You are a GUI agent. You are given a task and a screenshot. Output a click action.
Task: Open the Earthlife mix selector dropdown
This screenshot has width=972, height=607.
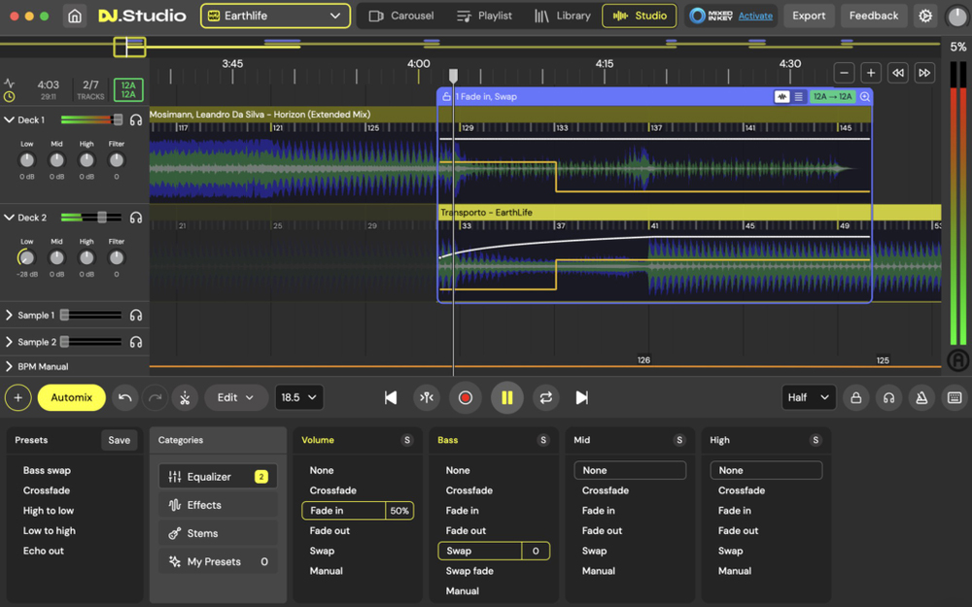[275, 16]
